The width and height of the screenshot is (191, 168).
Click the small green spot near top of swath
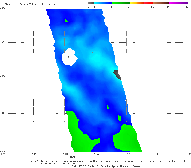66,21
